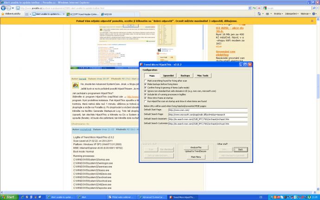The width and height of the screenshot is (320, 200).
Task: Select the Backups tab in HijackThis
Action: pos(185,75)
